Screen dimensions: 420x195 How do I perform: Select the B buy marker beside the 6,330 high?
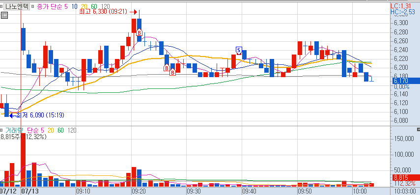[139, 32]
